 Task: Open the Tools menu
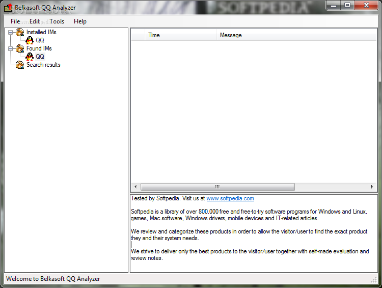[x=57, y=21]
